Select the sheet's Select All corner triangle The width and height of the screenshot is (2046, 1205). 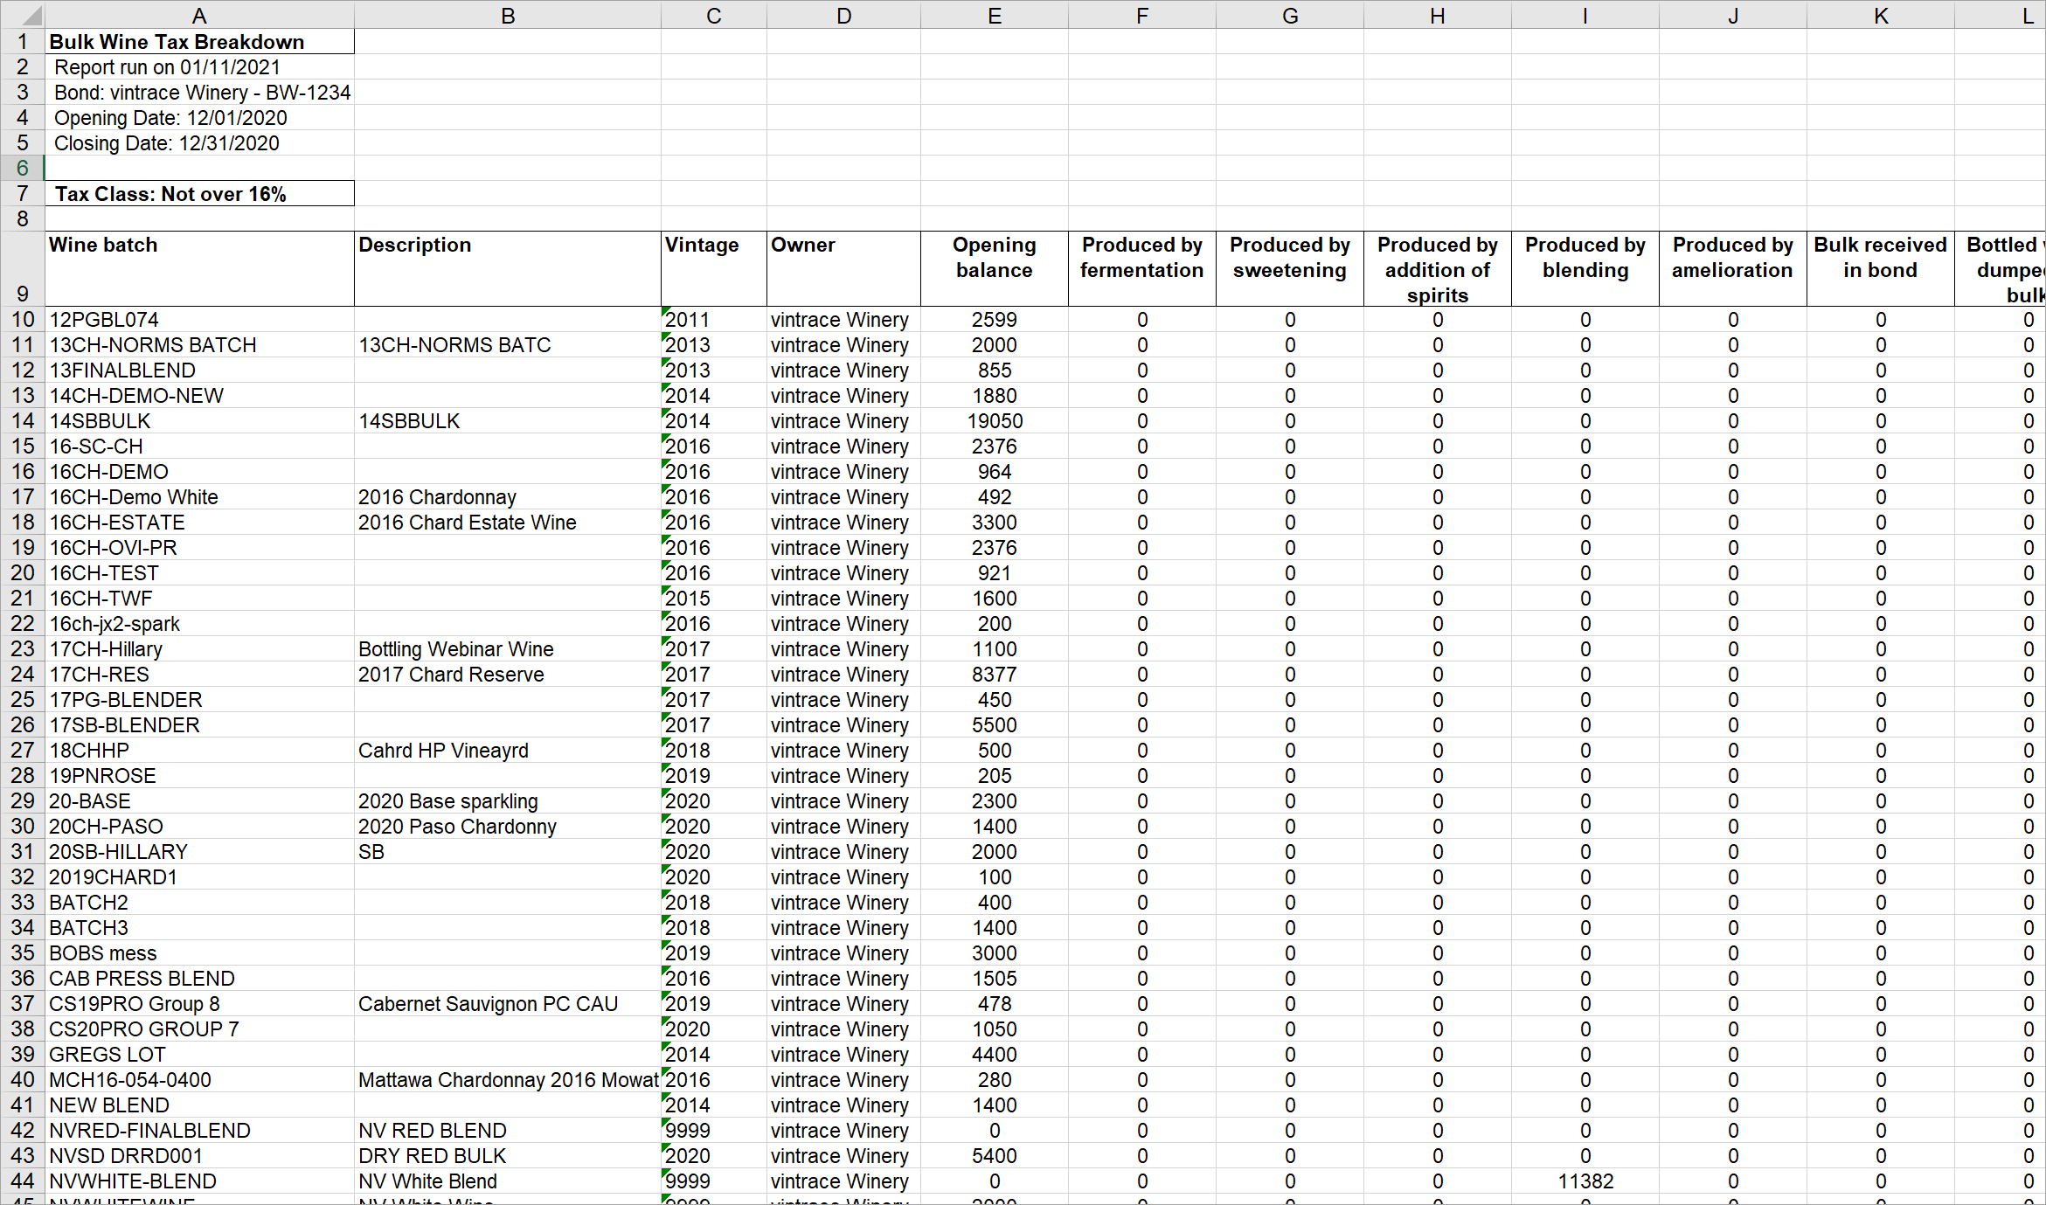(x=22, y=15)
